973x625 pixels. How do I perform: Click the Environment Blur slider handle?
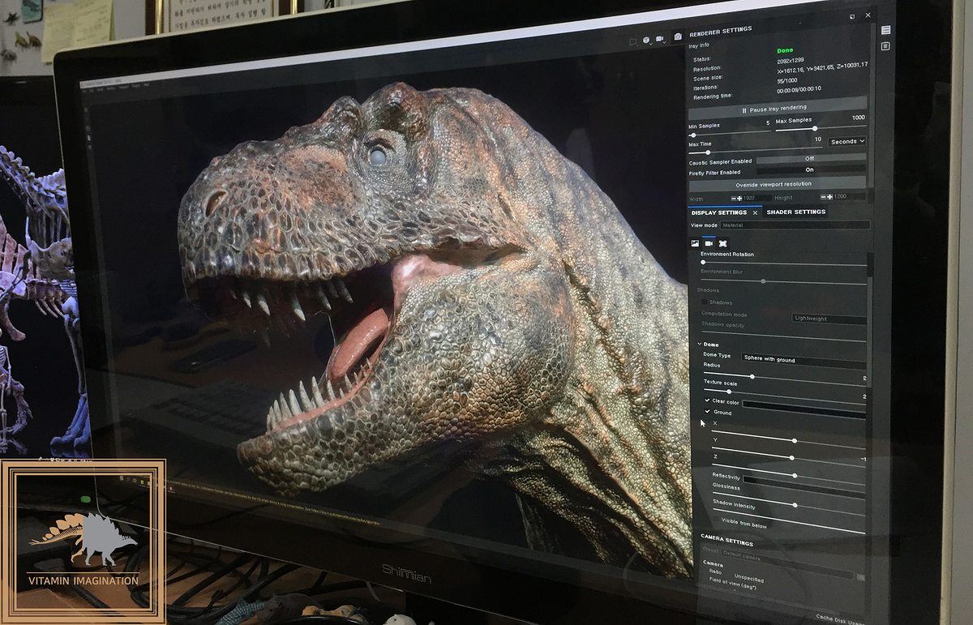(x=763, y=281)
